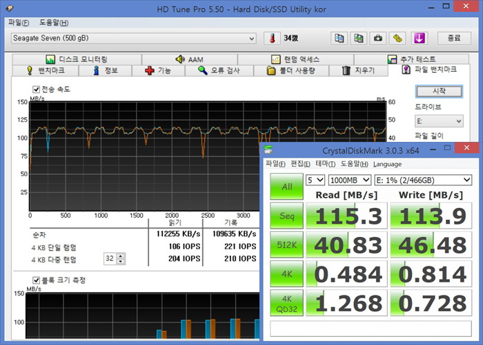Click the 512K read result 40.83
Image resolution: width=483 pixels, height=345 pixels.
[x=346, y=244]
